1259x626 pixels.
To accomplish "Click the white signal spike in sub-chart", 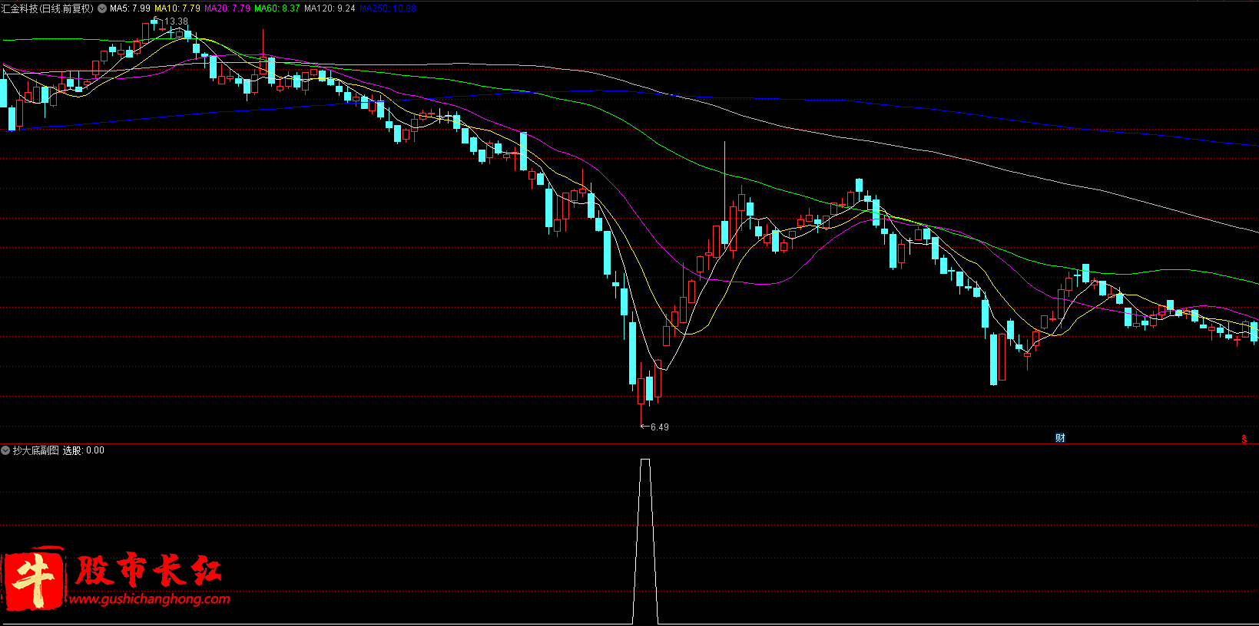I will [645, 541].
